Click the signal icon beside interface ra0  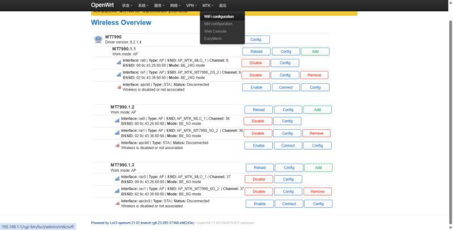(x=118, y=63)
